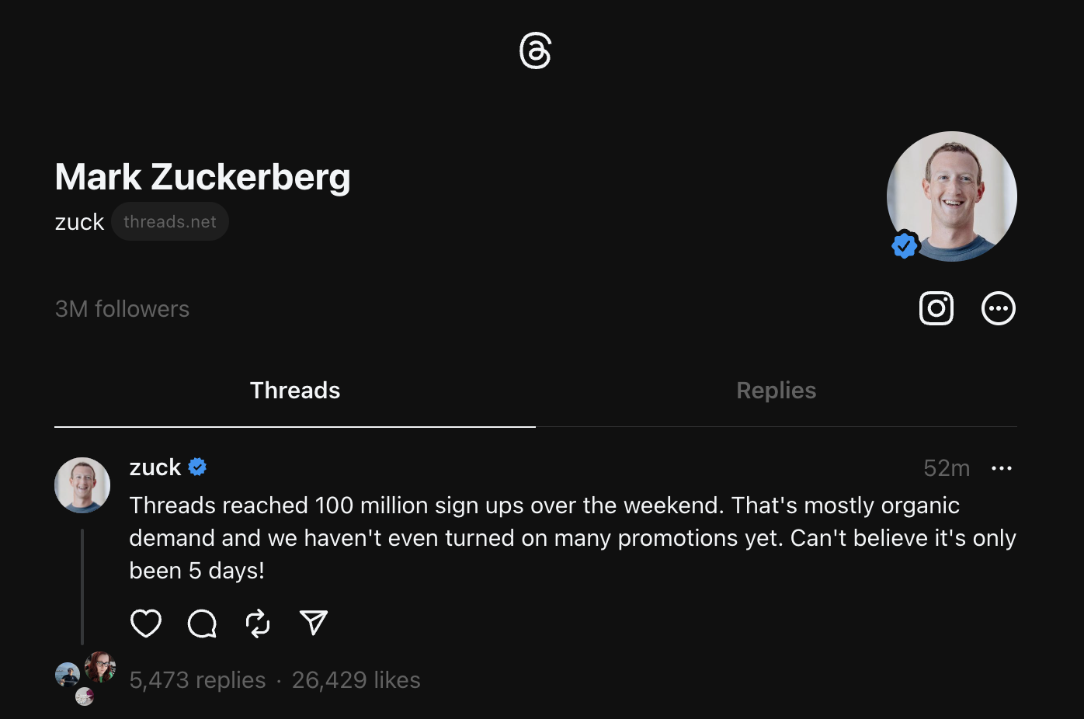Open the circled more options menu
1084x719 pixels.
[x=999, y=308]
